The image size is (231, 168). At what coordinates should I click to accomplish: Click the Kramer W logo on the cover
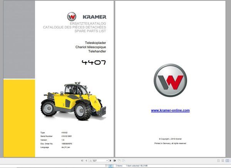(x=72, y=17)
